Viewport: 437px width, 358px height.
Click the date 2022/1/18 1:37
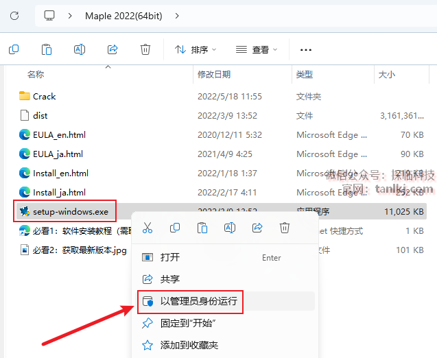pos(227,174)
